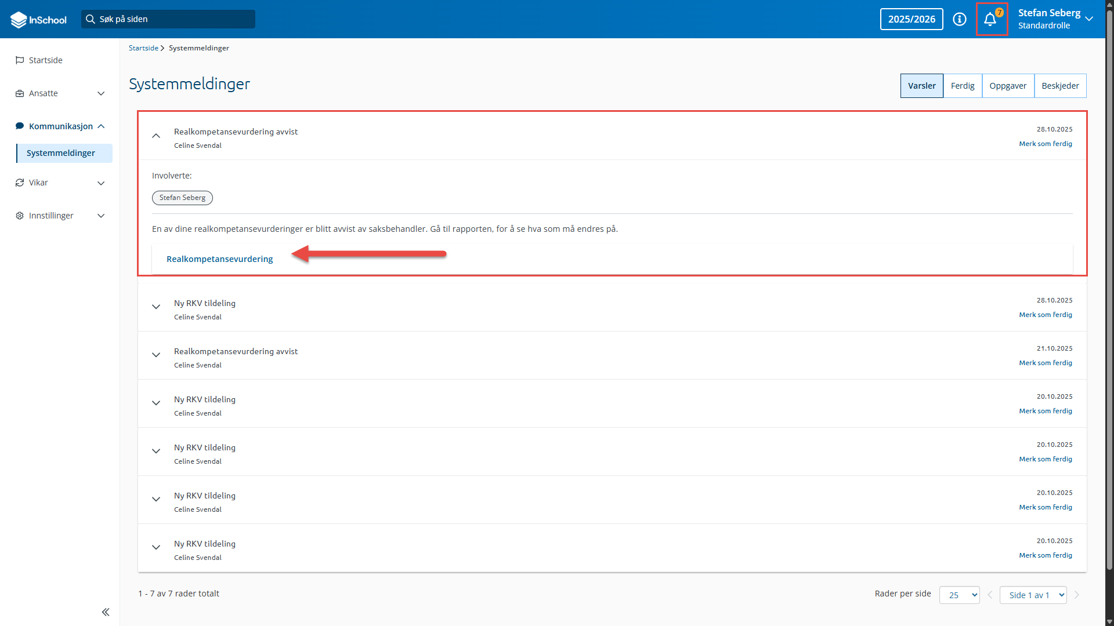Mark the expanded Realkompetansevurdering avvist notice as ferdig

pos(1046,144)
